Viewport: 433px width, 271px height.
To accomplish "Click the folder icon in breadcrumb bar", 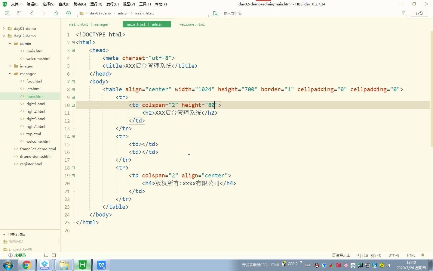I will [81, 13].
